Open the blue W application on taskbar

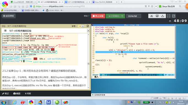[48, 102]
